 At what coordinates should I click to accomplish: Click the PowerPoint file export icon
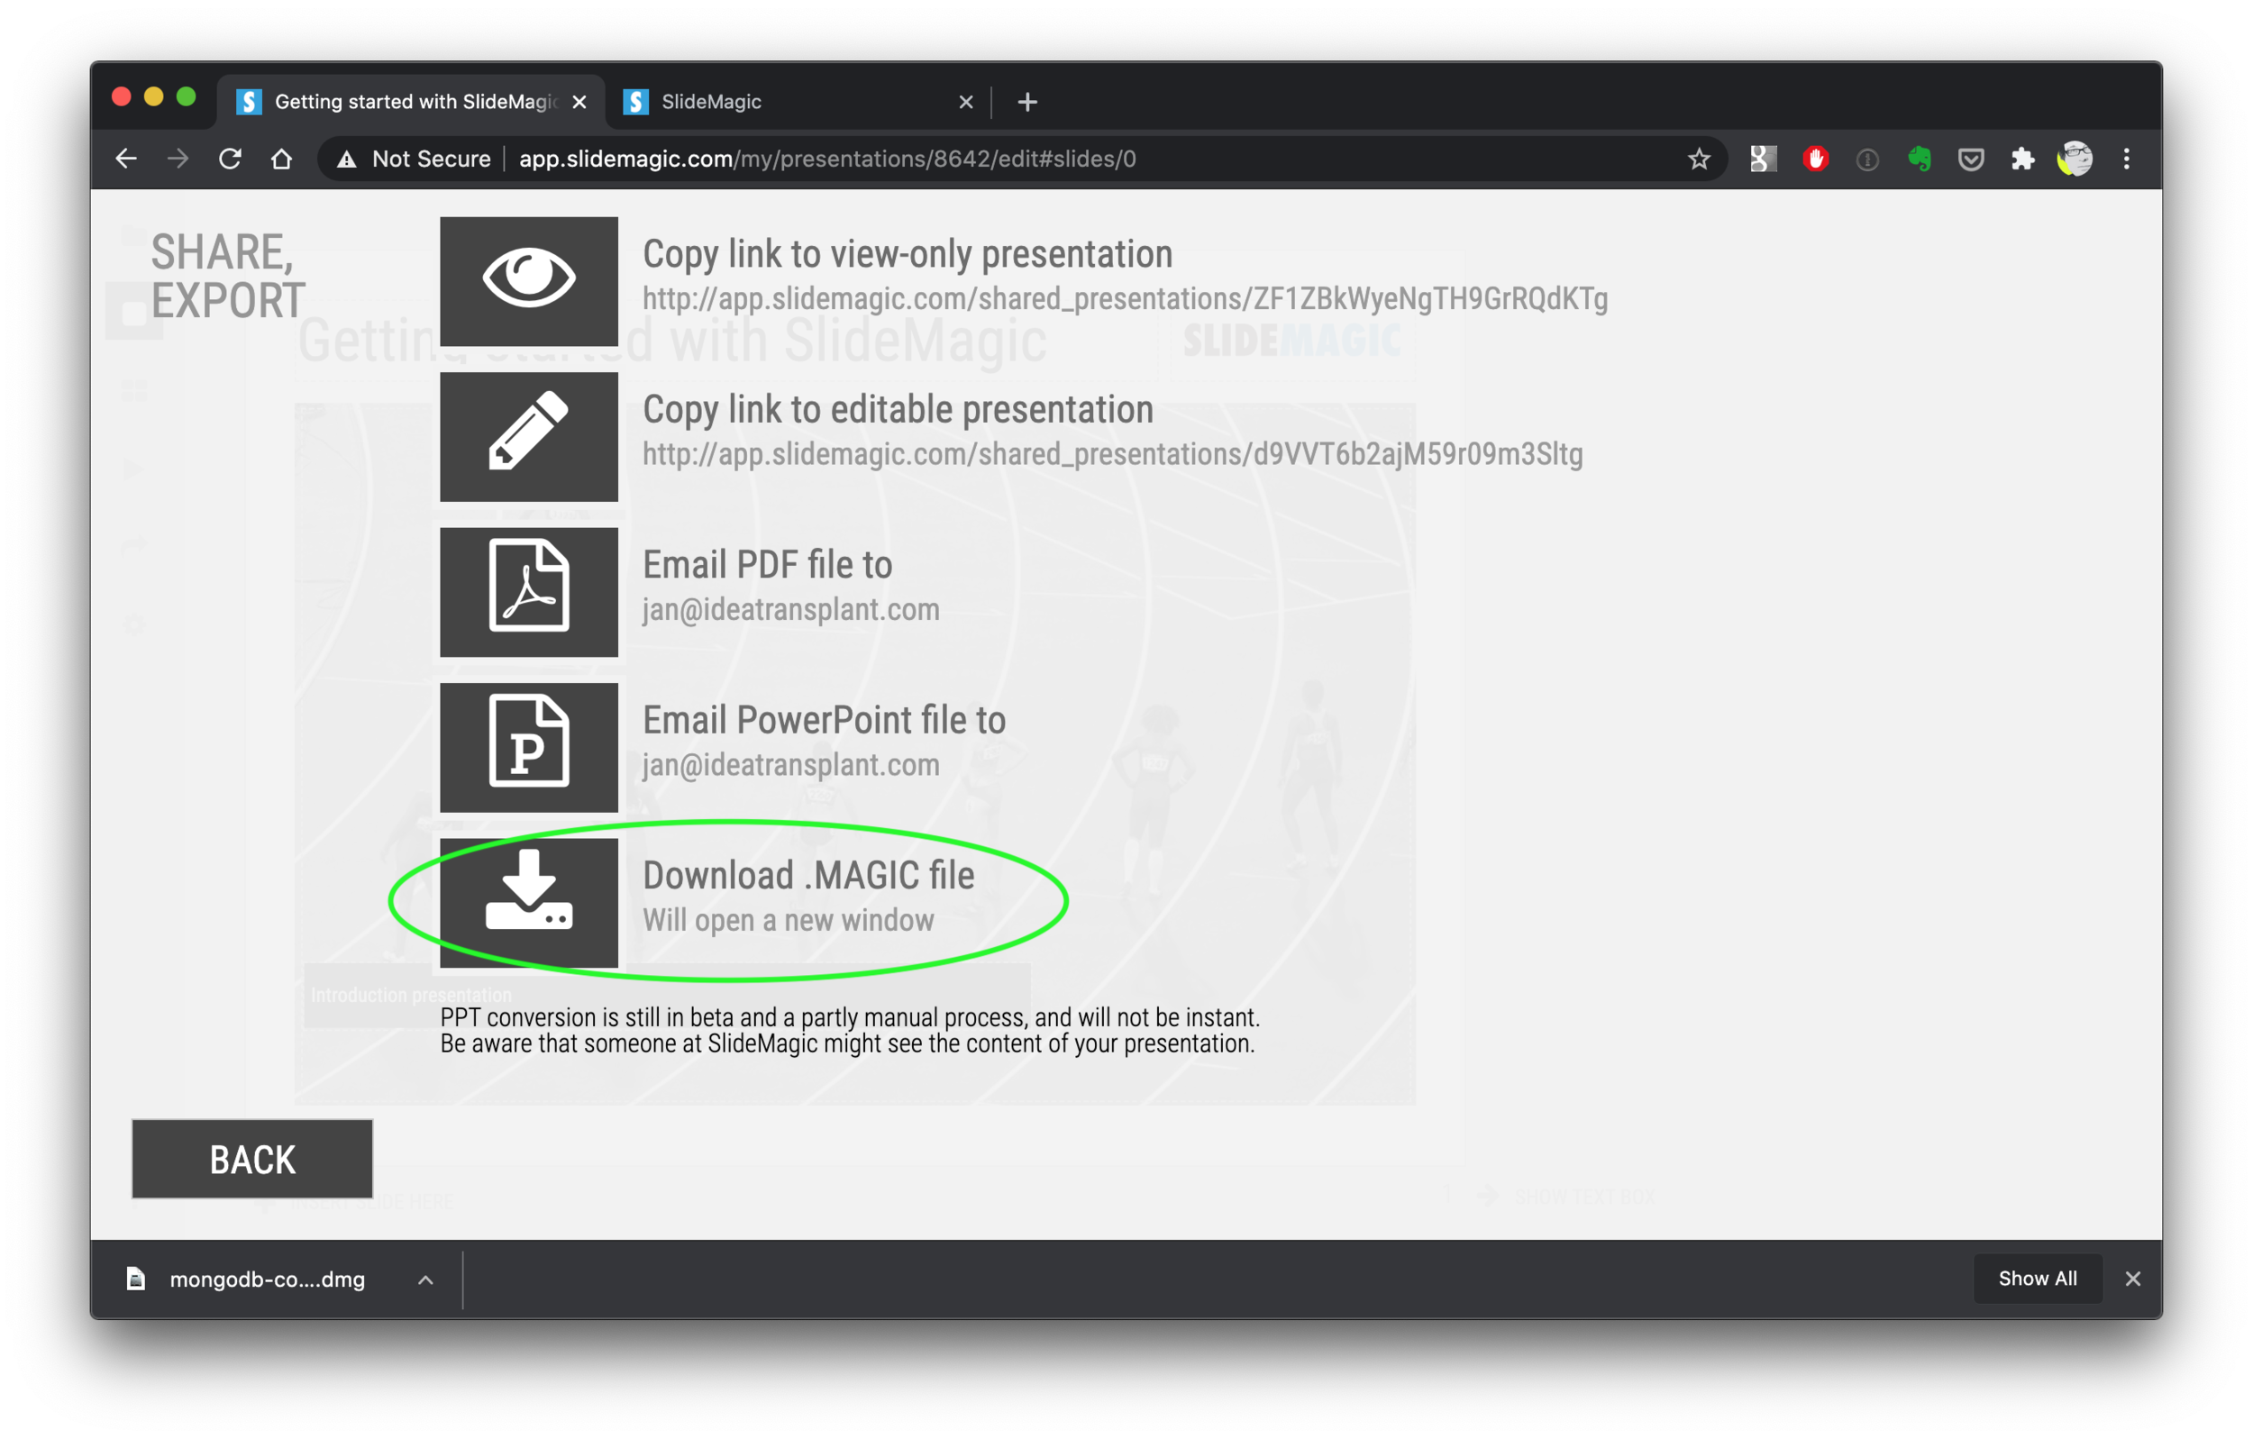(529, 747)
